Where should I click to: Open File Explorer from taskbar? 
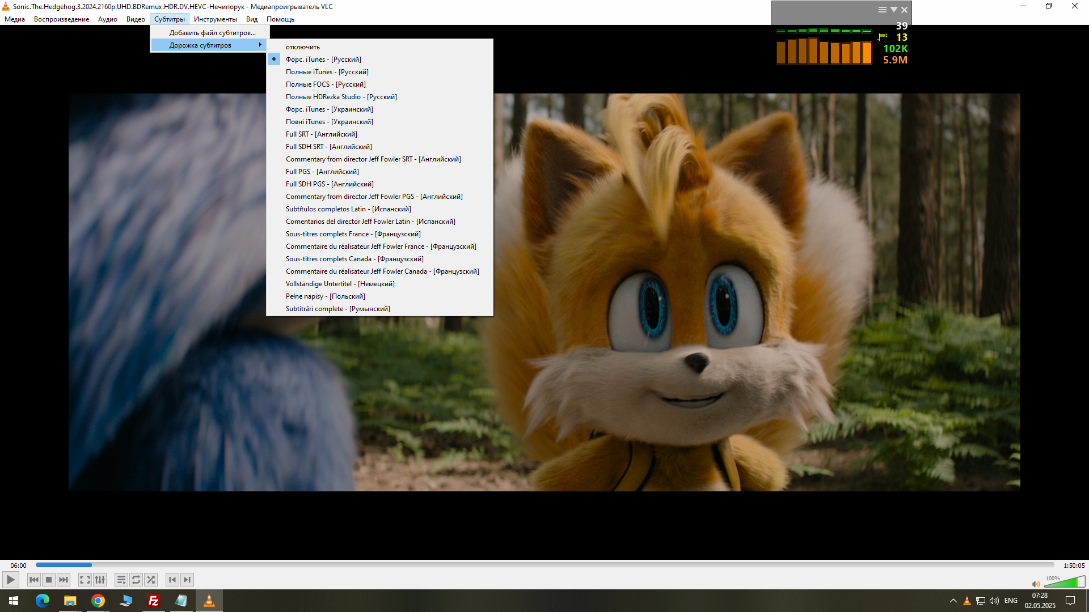70,601
